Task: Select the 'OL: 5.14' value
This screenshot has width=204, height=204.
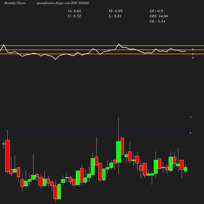Action: click(x=157, y=21)
